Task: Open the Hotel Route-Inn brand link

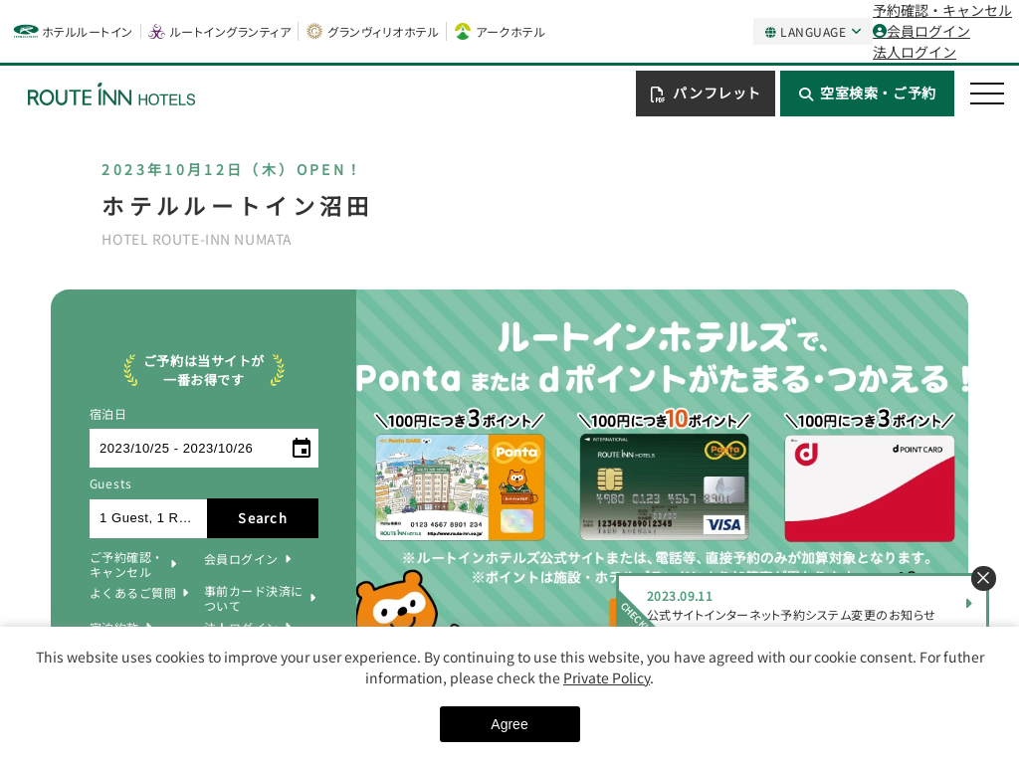Action: (x=72, y=32)
